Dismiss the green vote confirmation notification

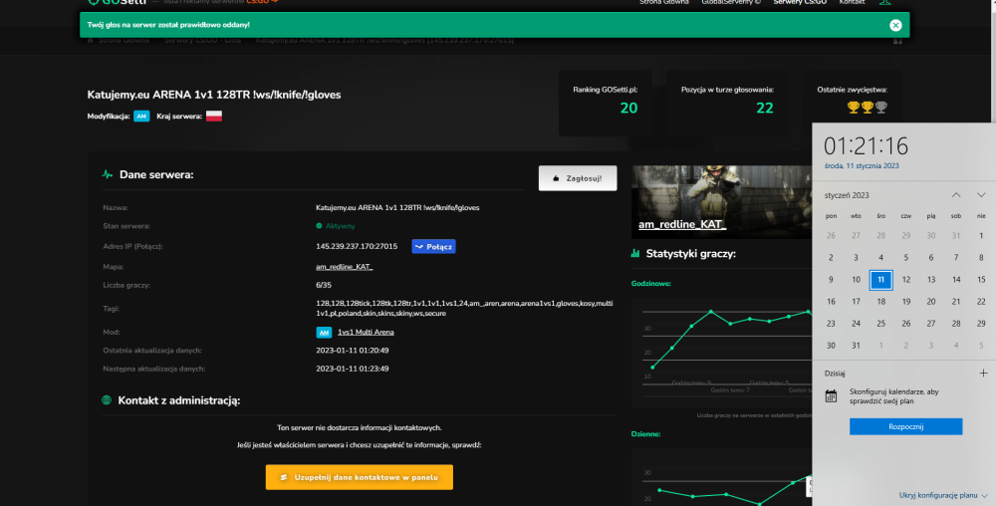pyautogui.click(x=895, y=25)
